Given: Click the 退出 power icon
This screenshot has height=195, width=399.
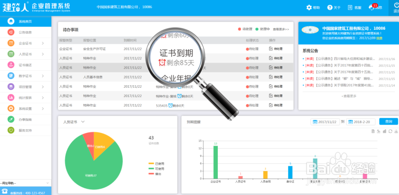Looking at the screenshot, I should [x=396, y=5].
